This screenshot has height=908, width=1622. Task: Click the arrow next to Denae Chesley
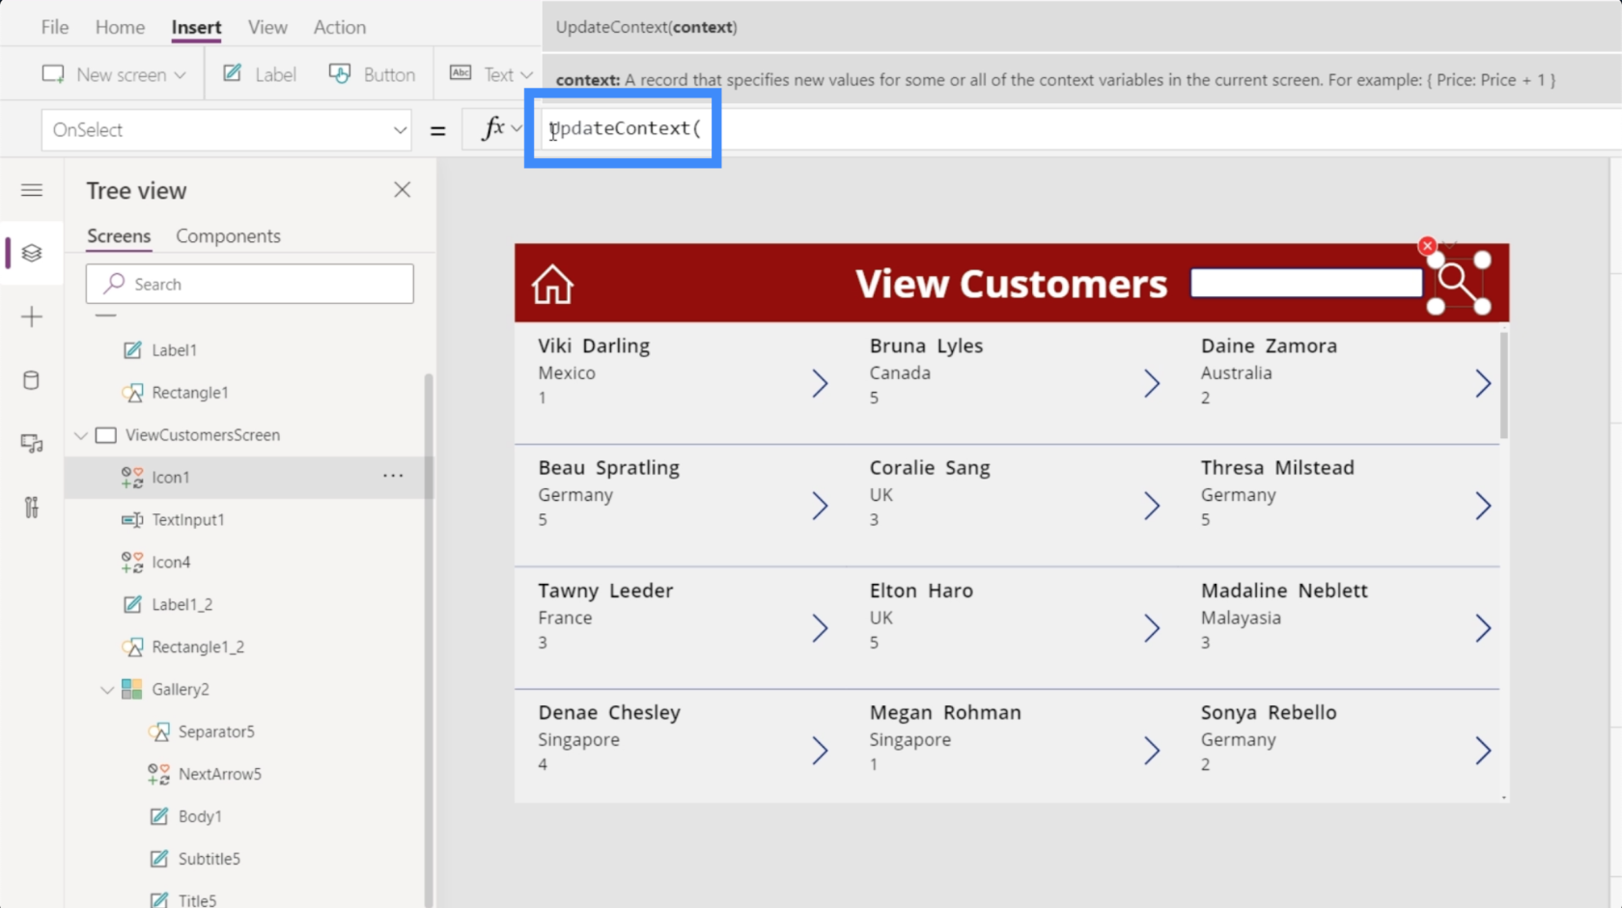click(820, 751)
